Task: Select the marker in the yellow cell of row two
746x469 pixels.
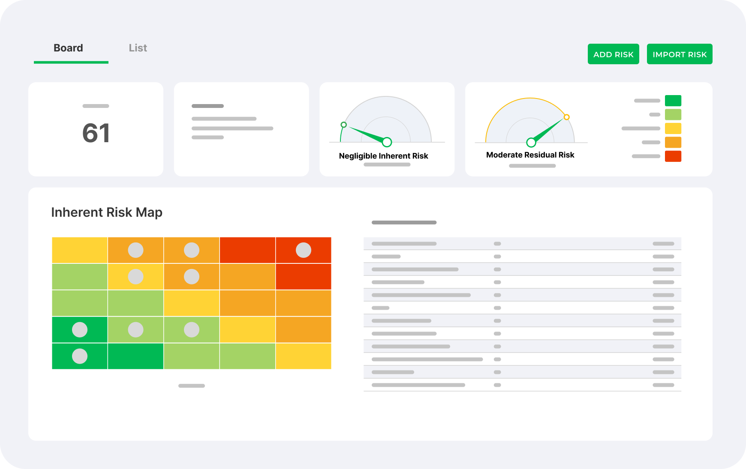Action: click(135, 276)
